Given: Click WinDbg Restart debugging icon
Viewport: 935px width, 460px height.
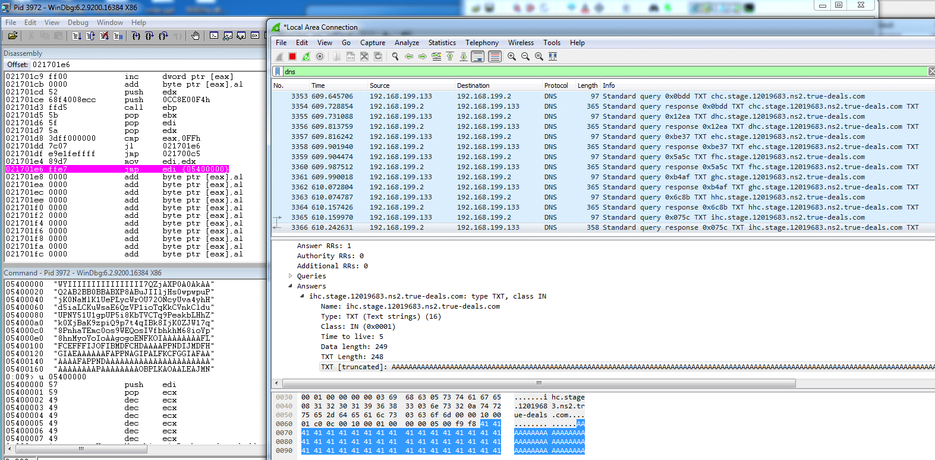Looking at the screenshot, I should [x=90, y=36].
